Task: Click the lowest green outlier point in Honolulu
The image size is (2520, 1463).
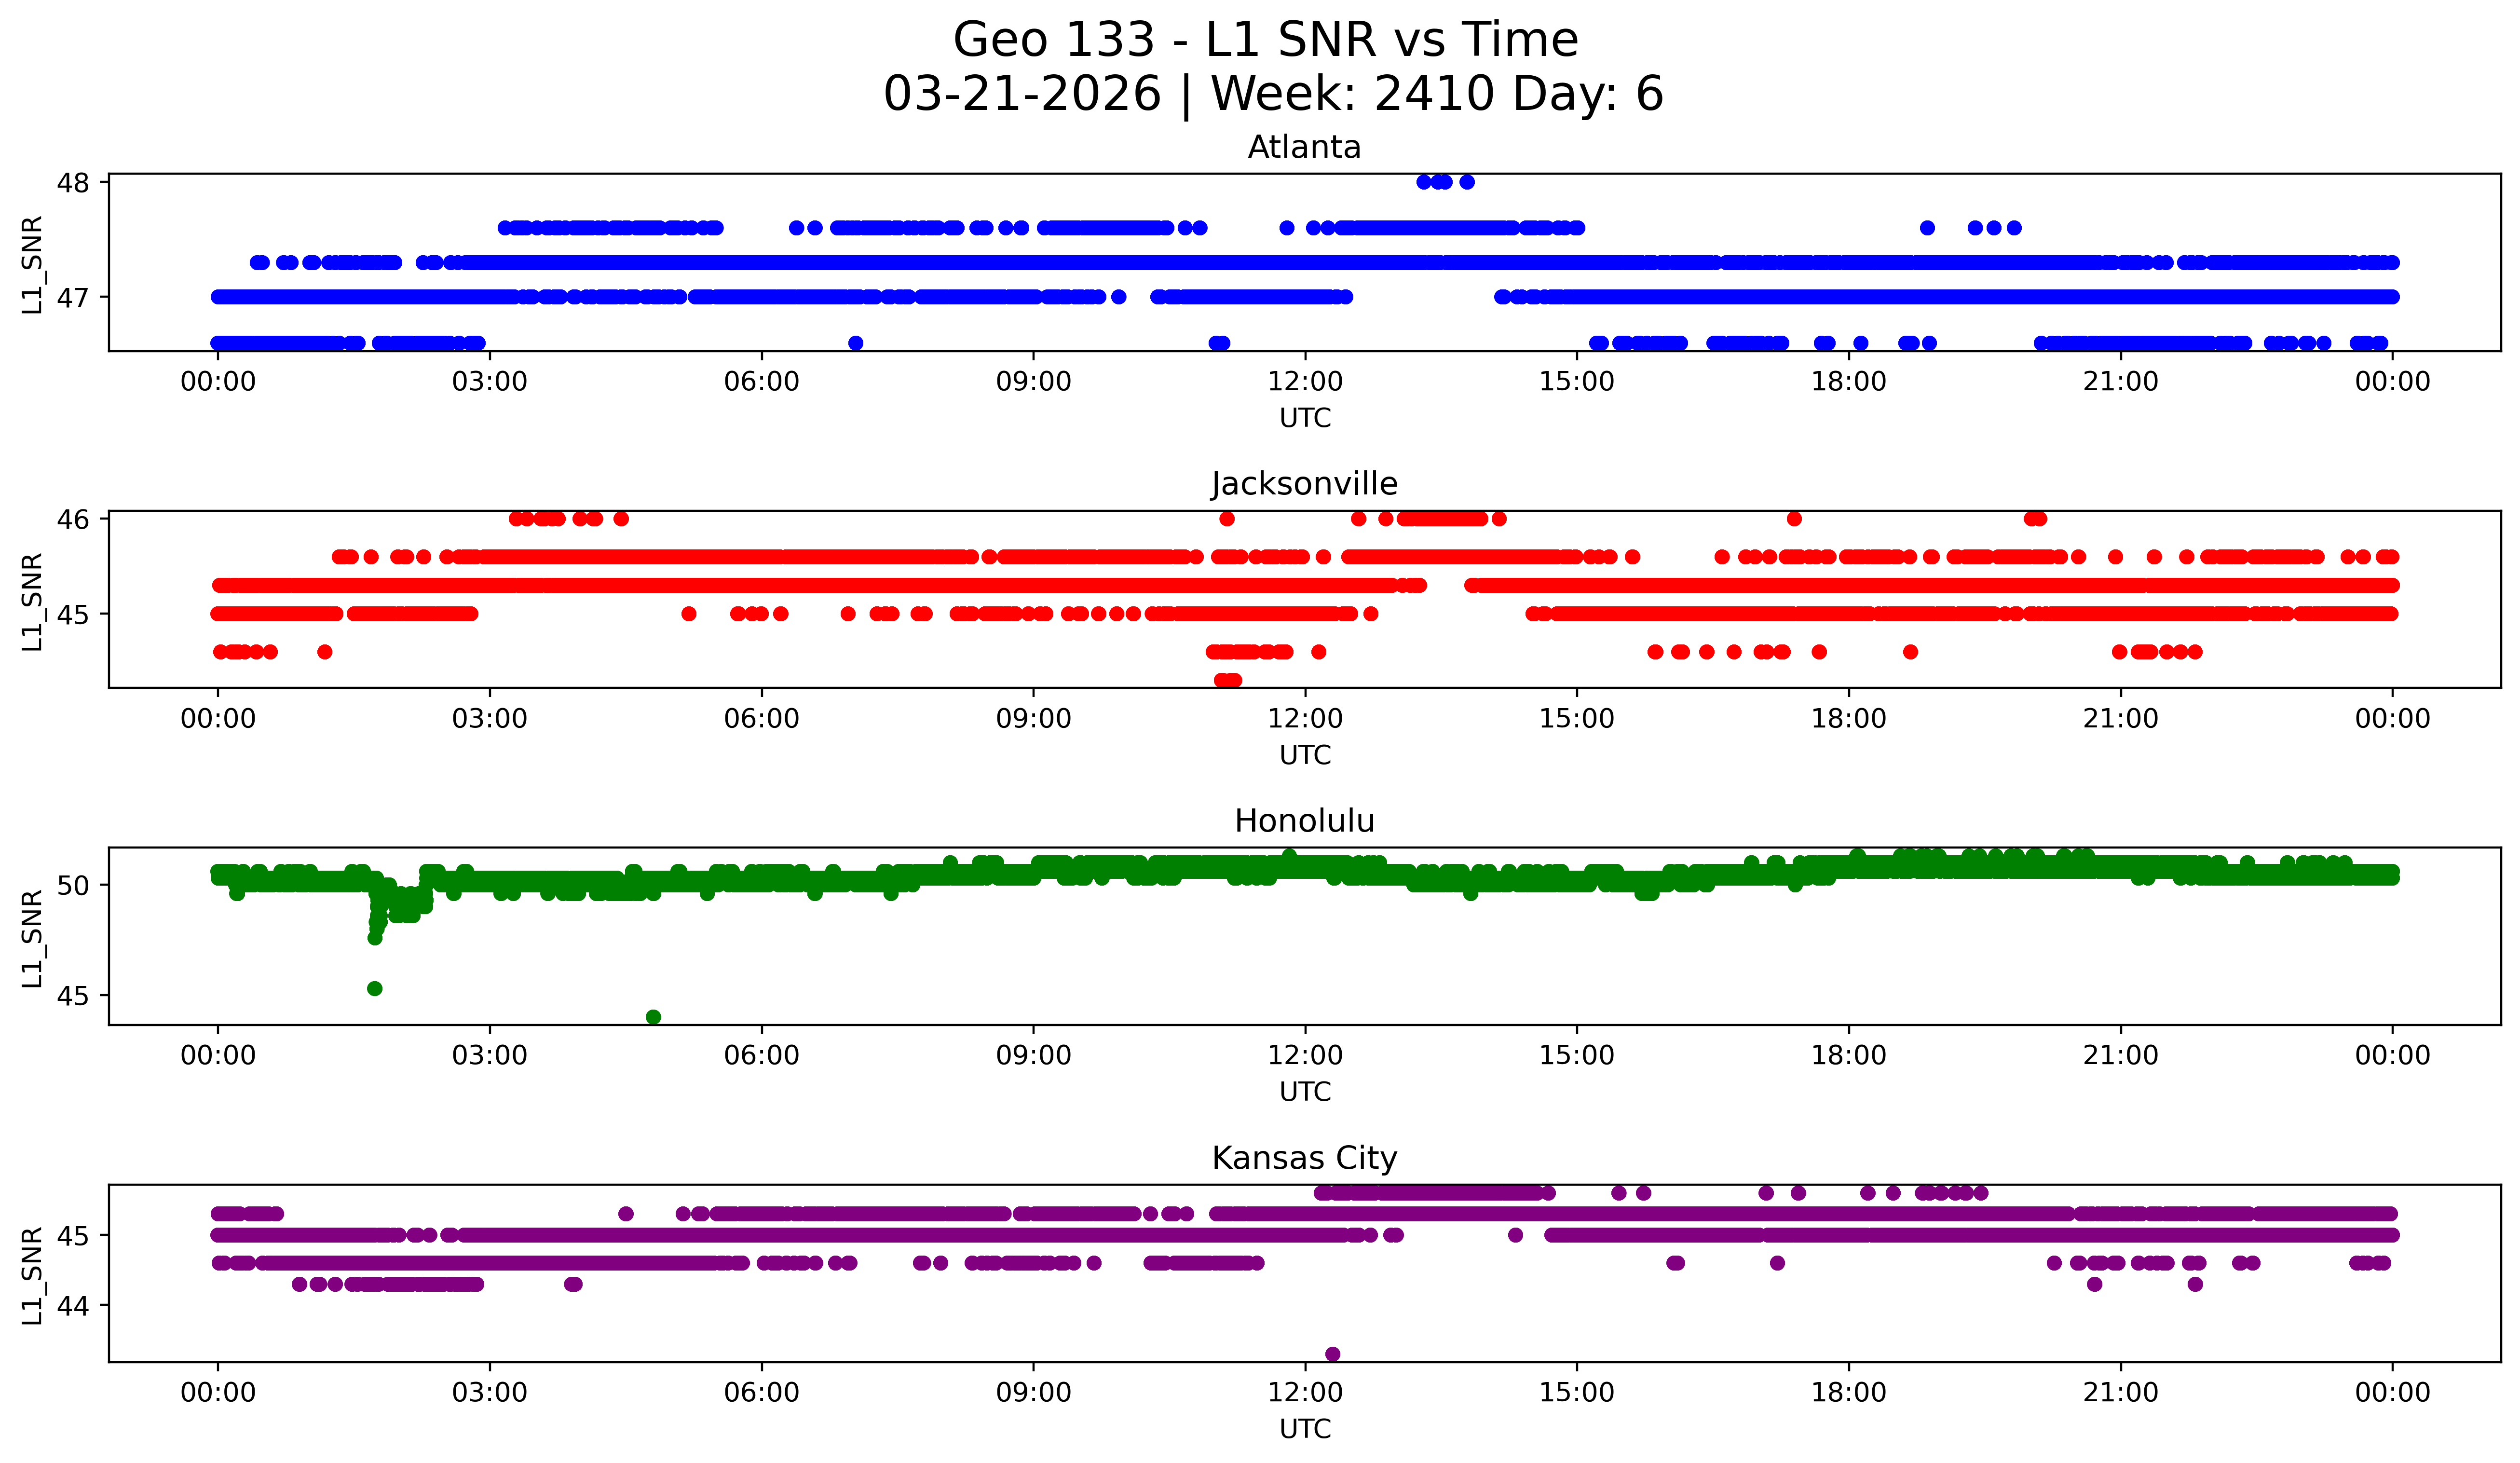Action: 653,1017
